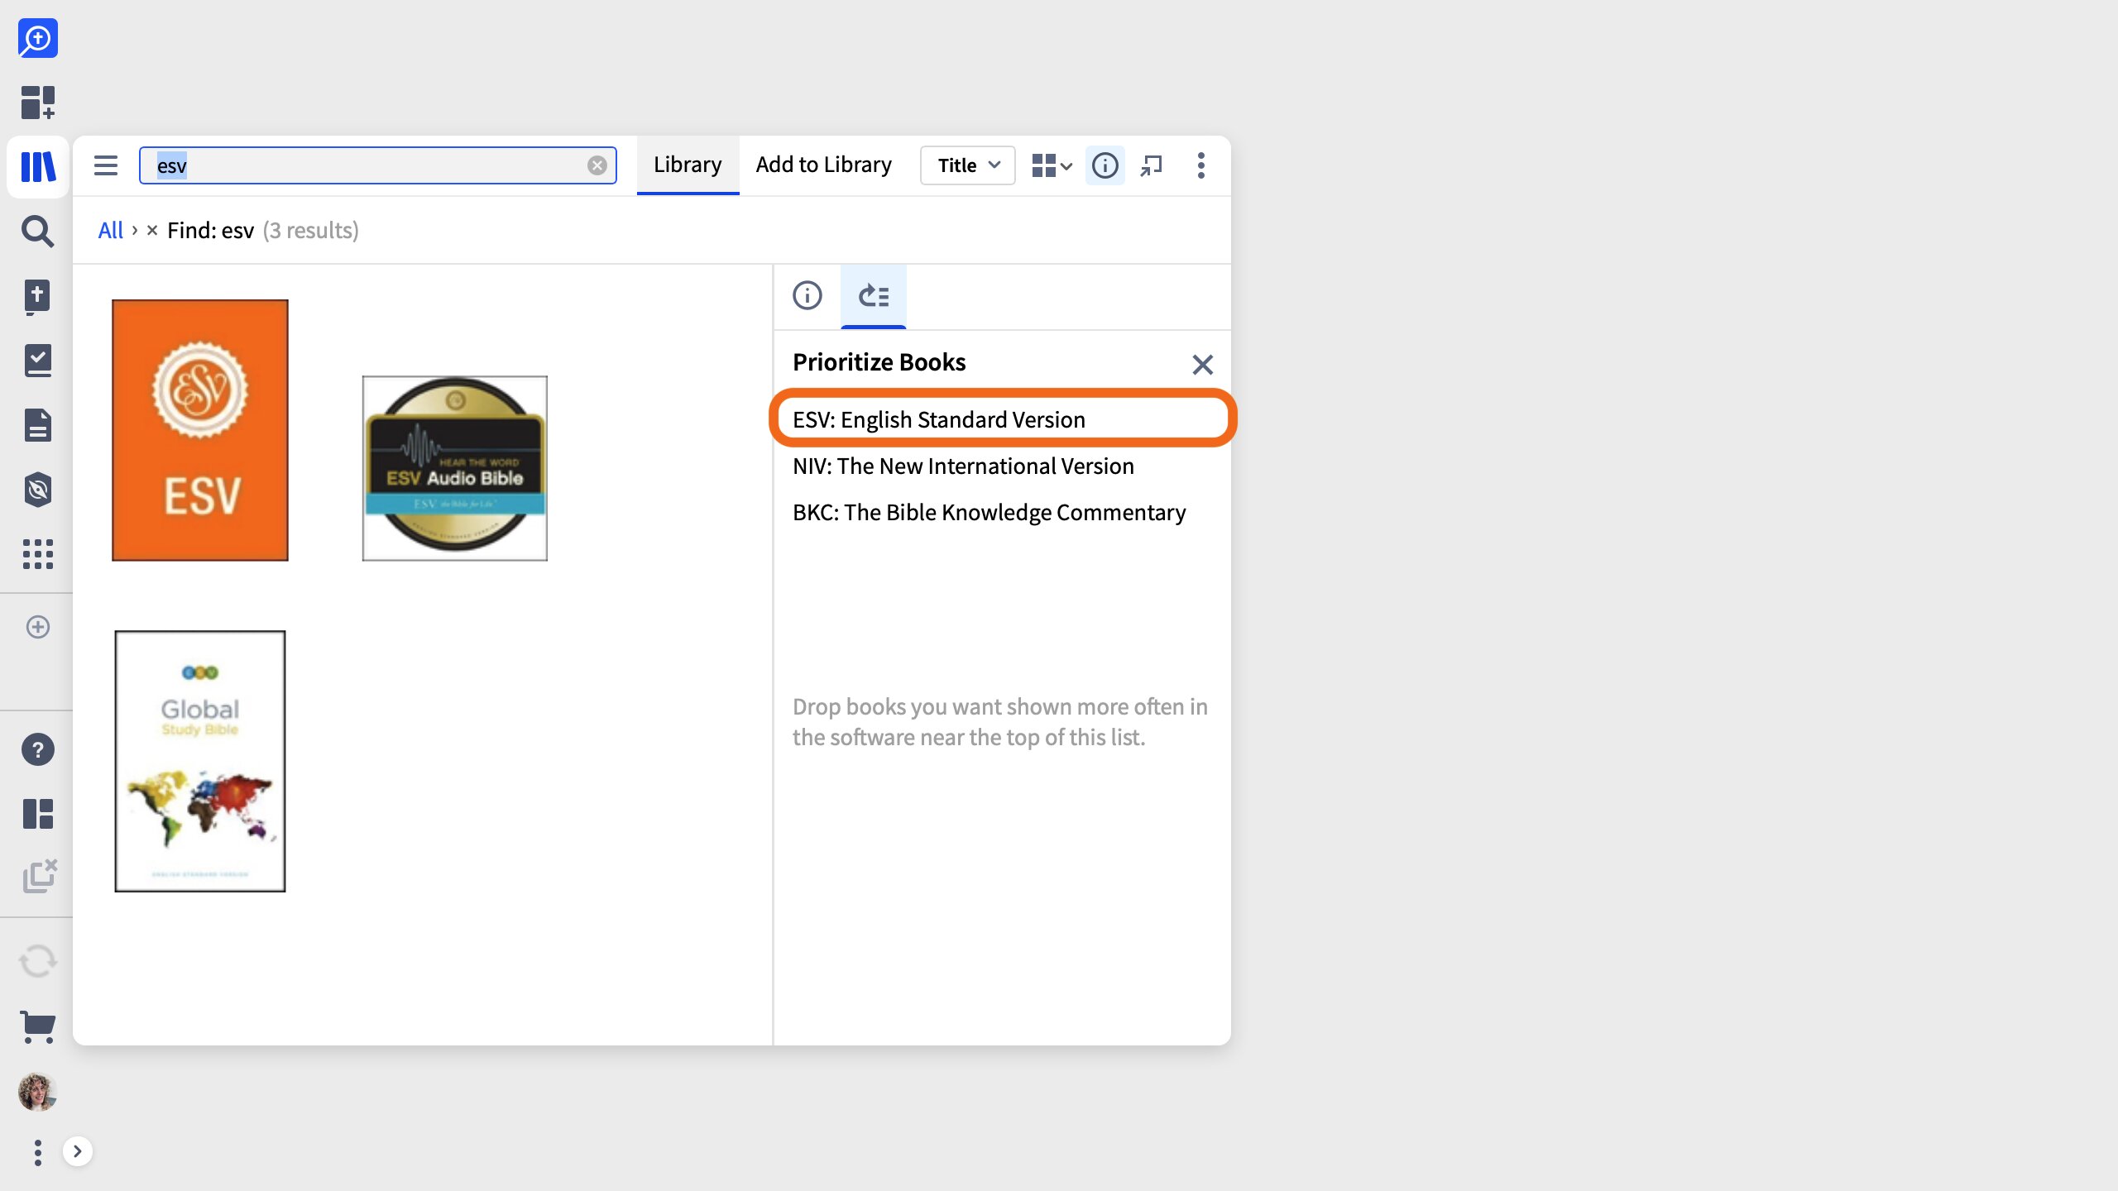Switch to the Add to Library tab
The image size is (2118, 1191).
(824, 165)
